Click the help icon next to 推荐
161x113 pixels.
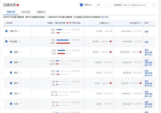coord(20,62)
